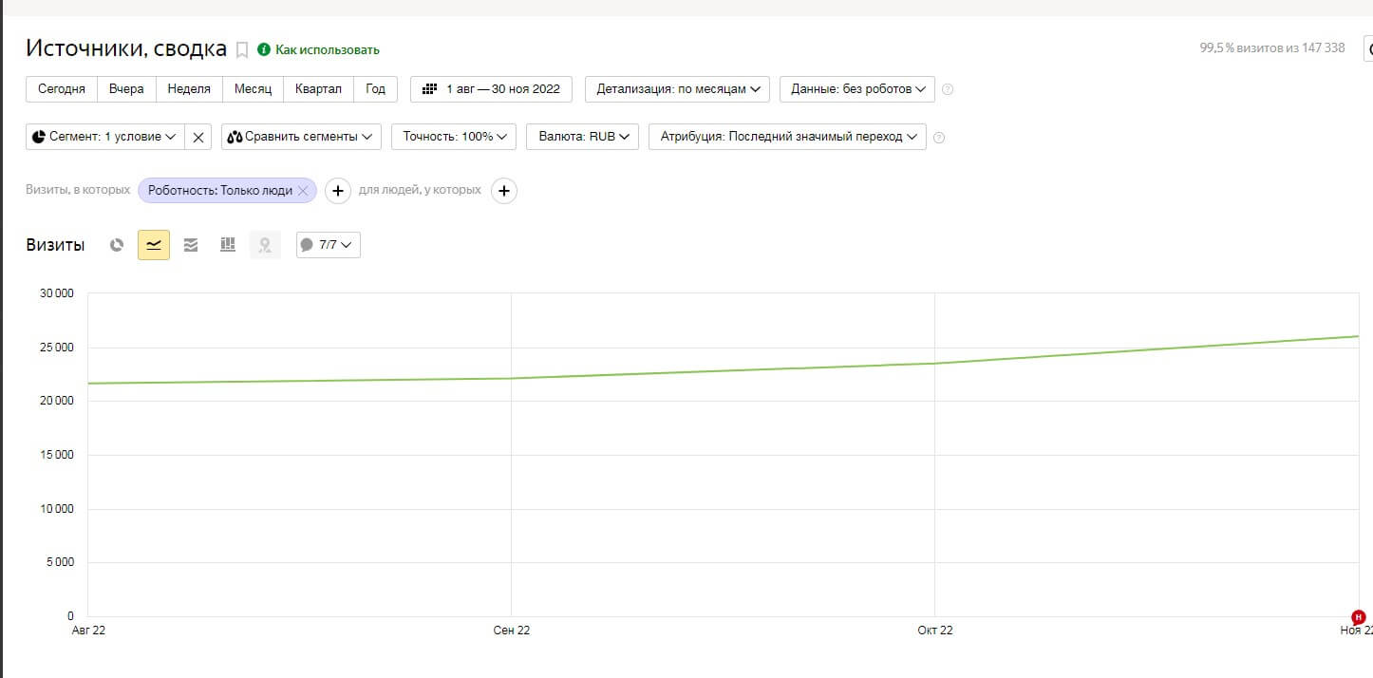This screenshot has height=678, width=1373.
Task: Delete the 'Роботность: Только люди' filter chip
Action: pyautogui.click(x=303, y=190)
